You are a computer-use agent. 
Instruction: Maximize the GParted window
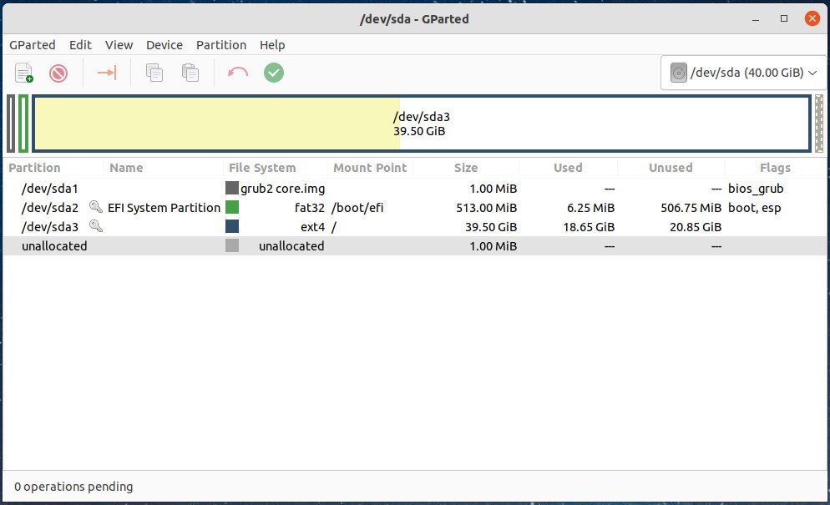click(784, 18)
